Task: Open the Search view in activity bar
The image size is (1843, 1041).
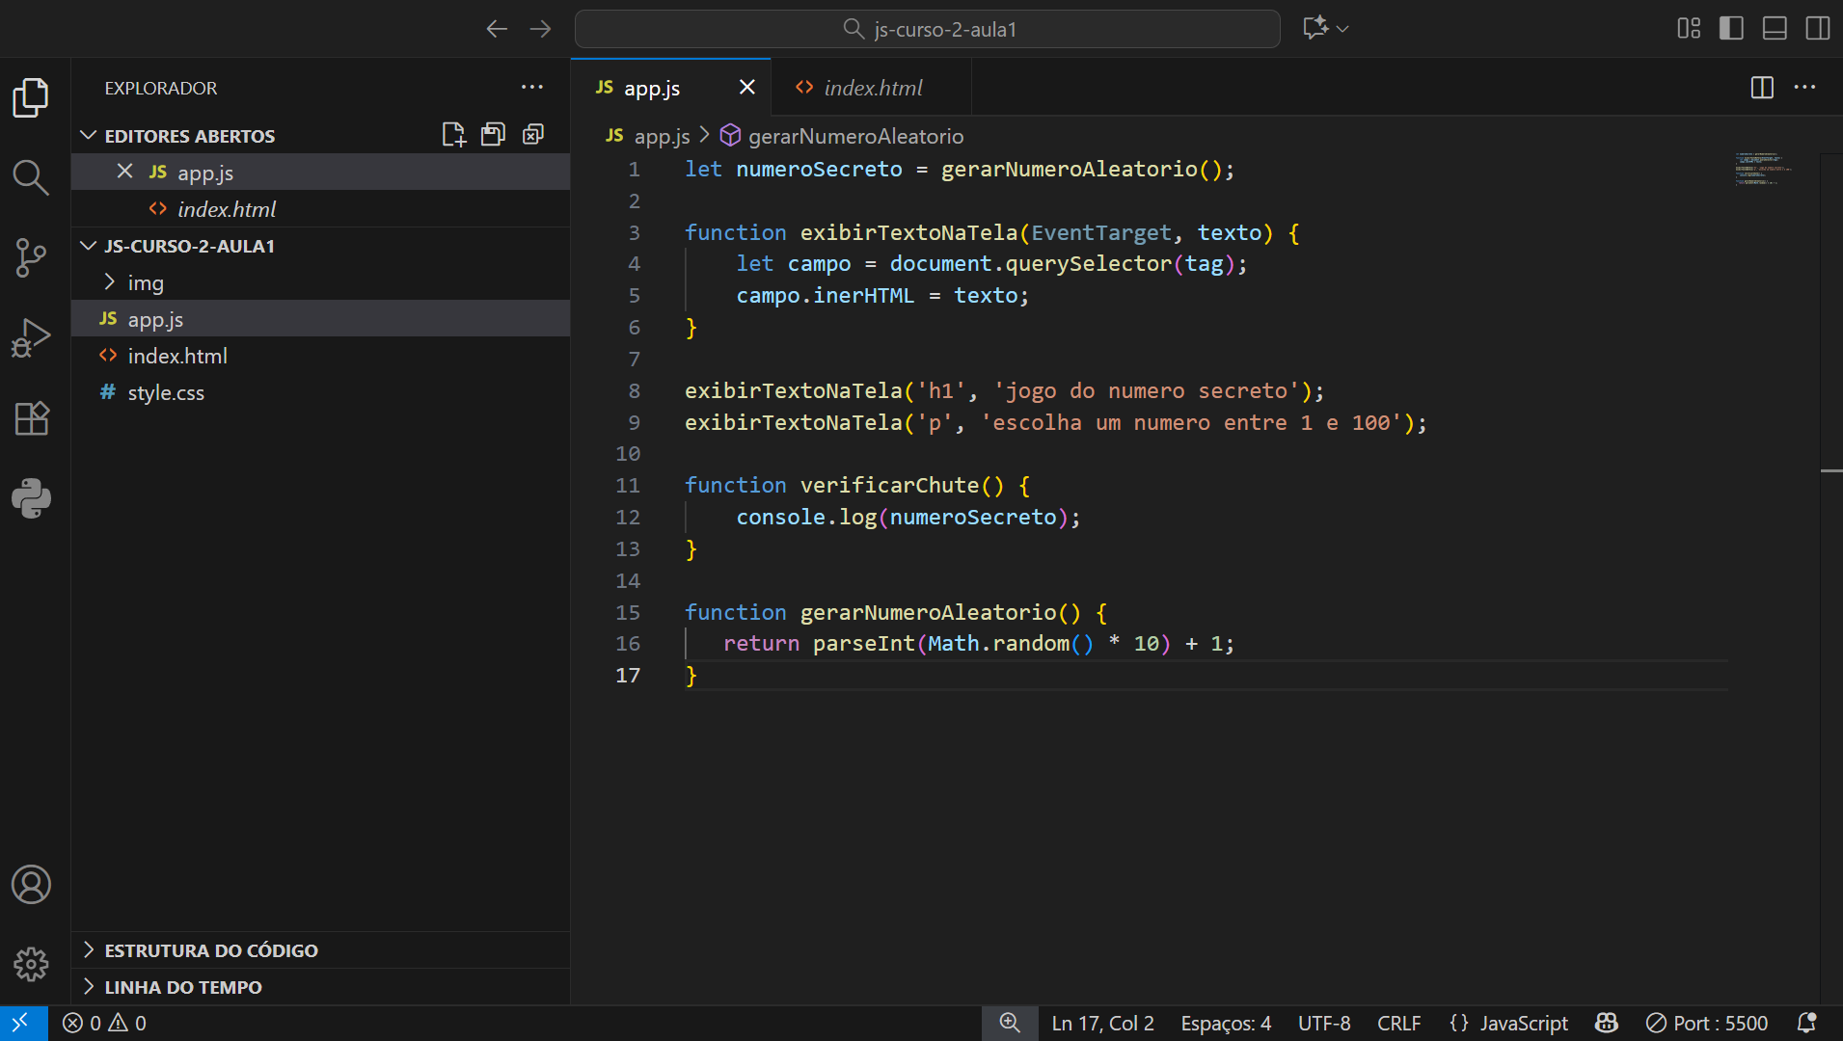Action: pos(31,177)
